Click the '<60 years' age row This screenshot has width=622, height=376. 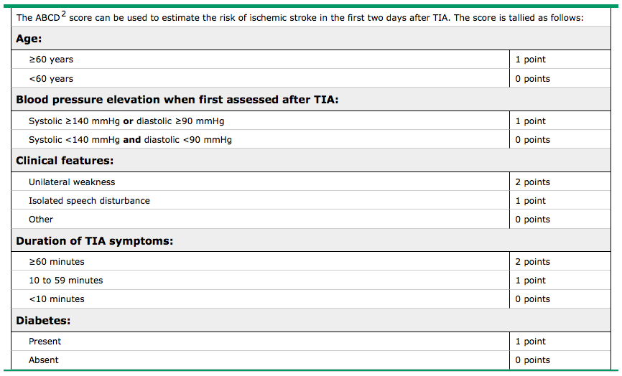(51, 78)
